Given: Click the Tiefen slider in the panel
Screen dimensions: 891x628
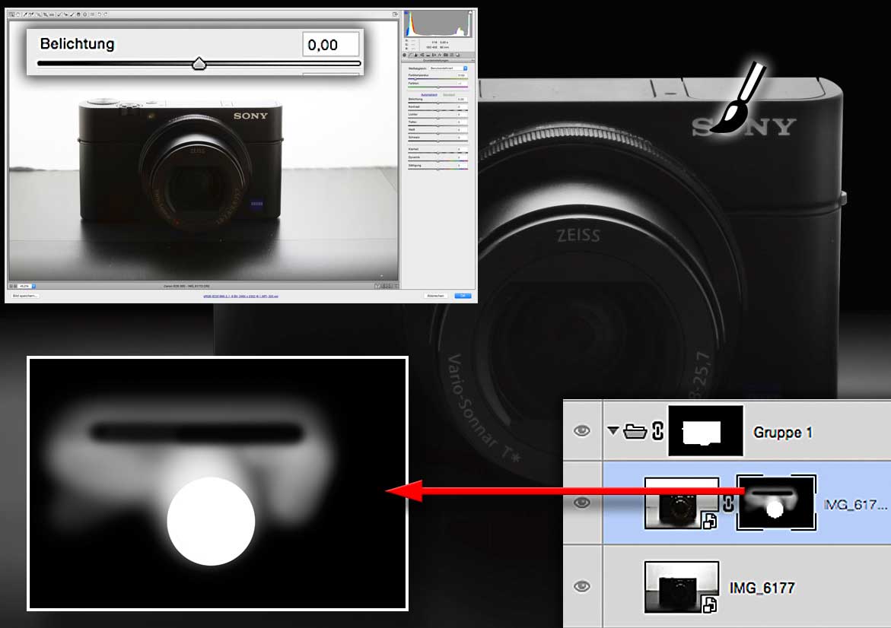Looking at the screenshot, I should pyautogui.click(x=438, y=125).
